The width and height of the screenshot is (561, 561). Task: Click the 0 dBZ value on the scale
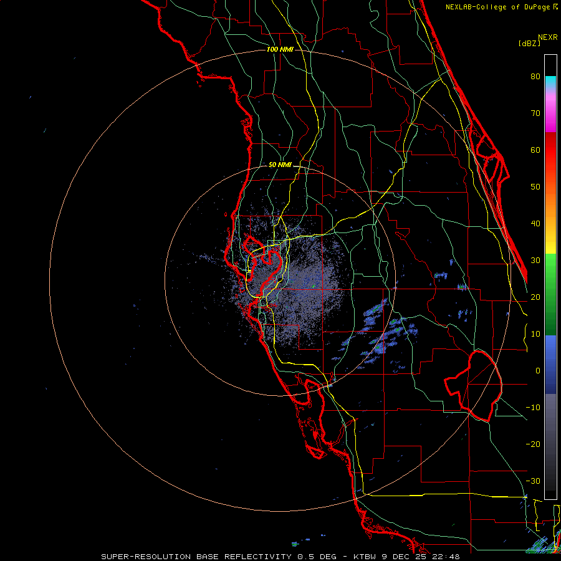tap(538, 371)
